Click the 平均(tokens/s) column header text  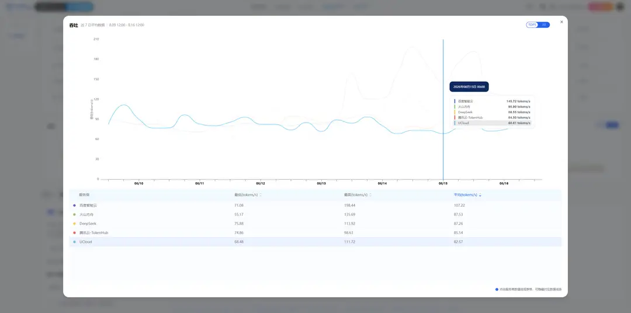(465, 194)
